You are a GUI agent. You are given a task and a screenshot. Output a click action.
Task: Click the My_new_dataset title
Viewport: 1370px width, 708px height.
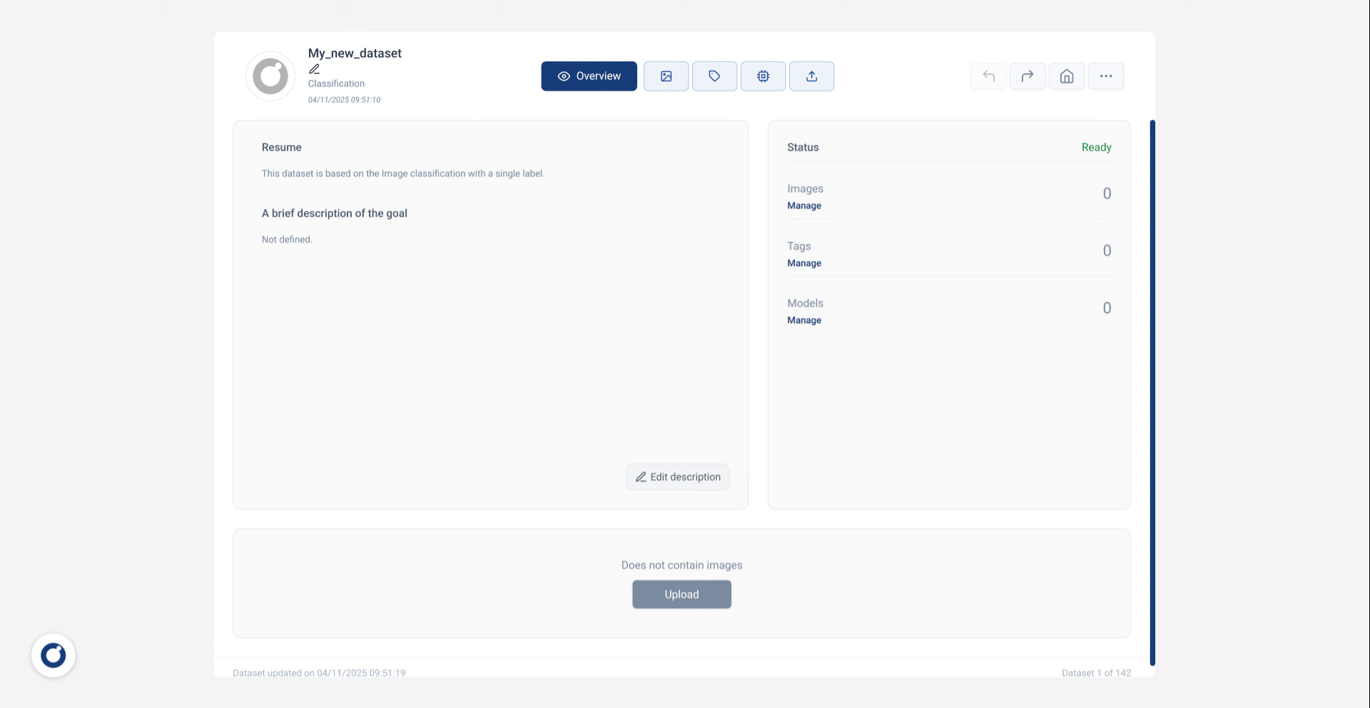[x=355, y=54]
